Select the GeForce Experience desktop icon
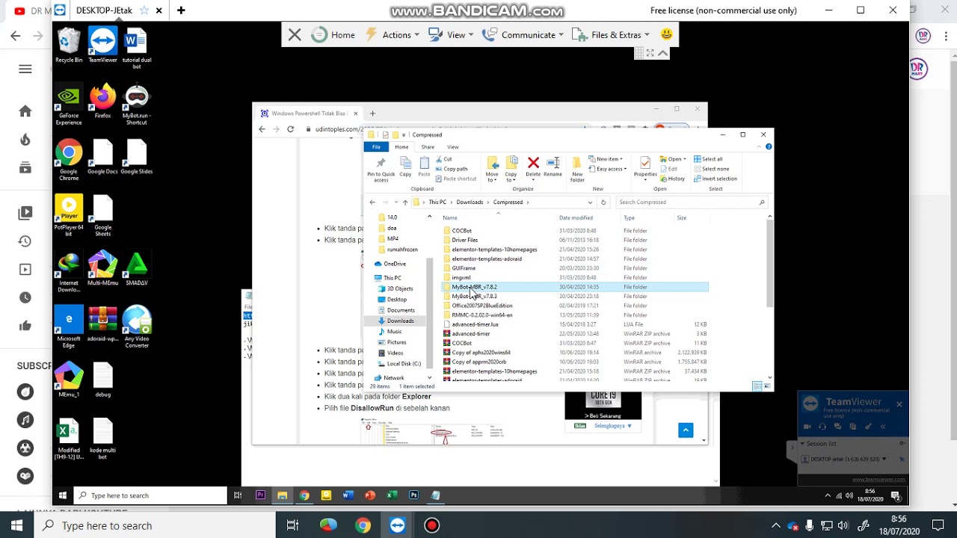The image size is (957, 538). pos(69,104)
